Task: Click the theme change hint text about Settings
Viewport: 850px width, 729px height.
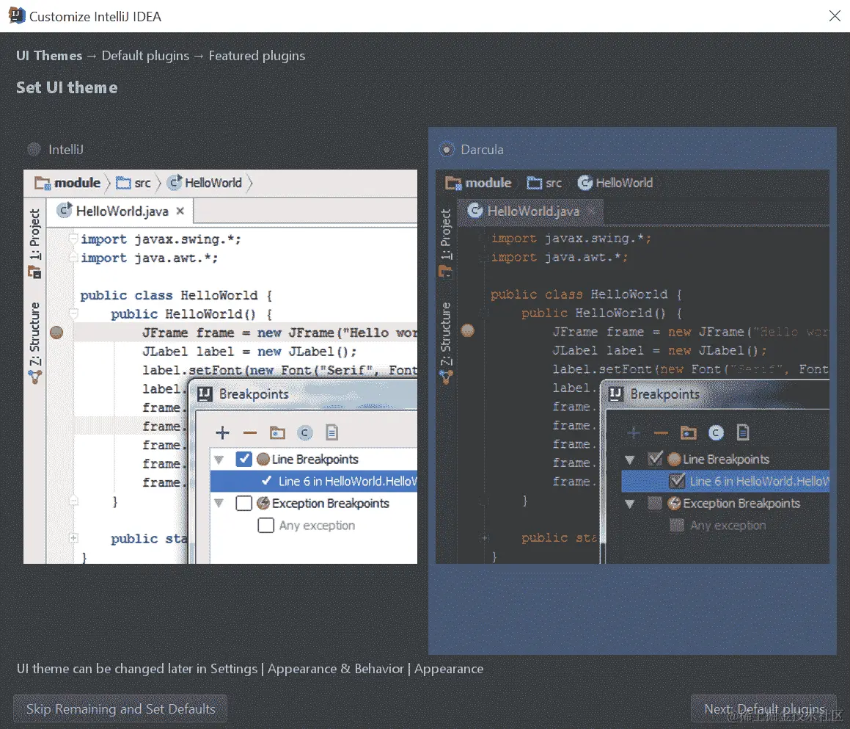Action: click(x=250, y=669)
